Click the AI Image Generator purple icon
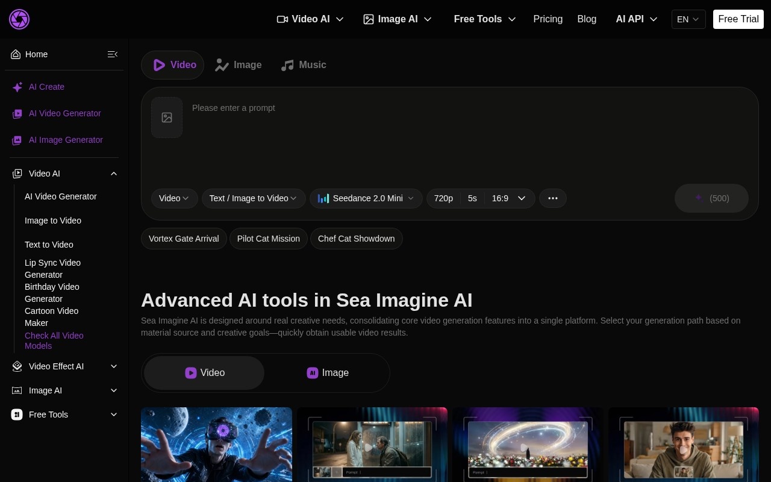Screen dimensions: 771x482 click(x=17, y=140)
